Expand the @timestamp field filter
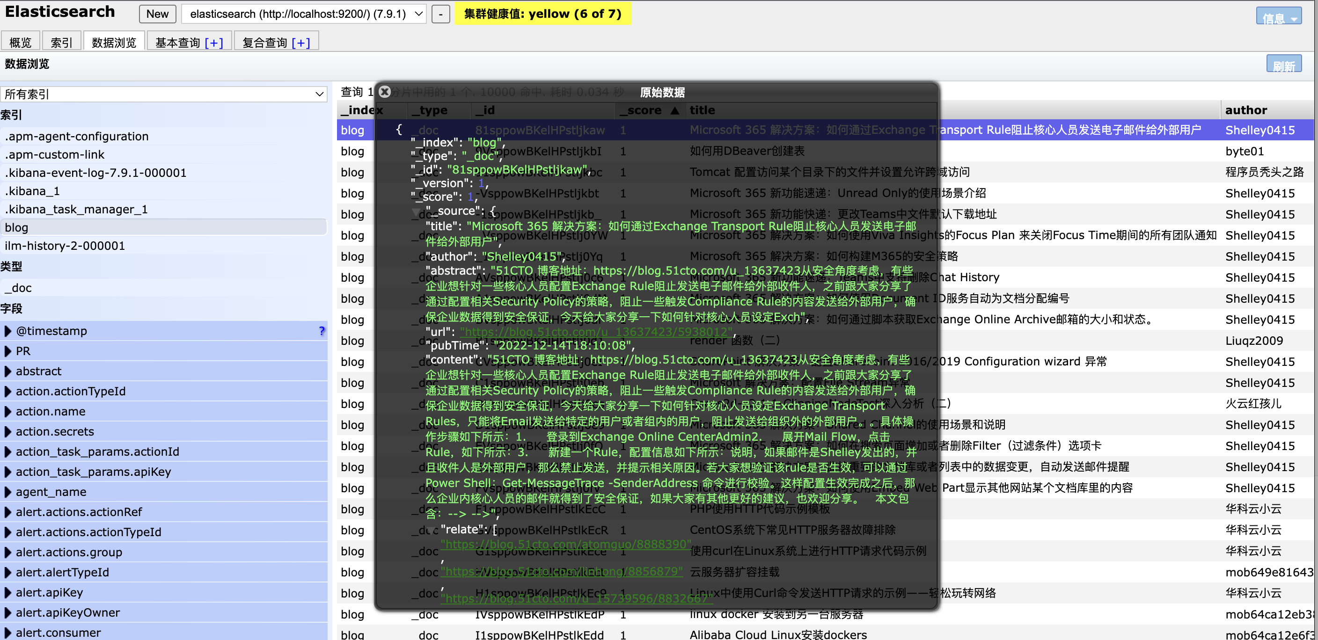Screen dimensions: 1318x640 click(7, 331)
